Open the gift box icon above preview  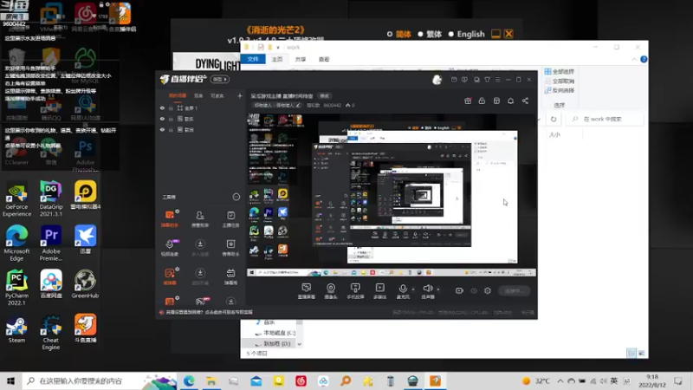point(468,101)
